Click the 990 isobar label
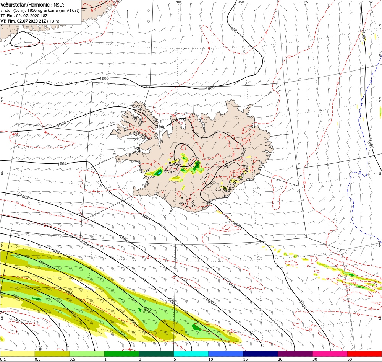The width and height of the screenshot is (382, 362). click(16, 297)
